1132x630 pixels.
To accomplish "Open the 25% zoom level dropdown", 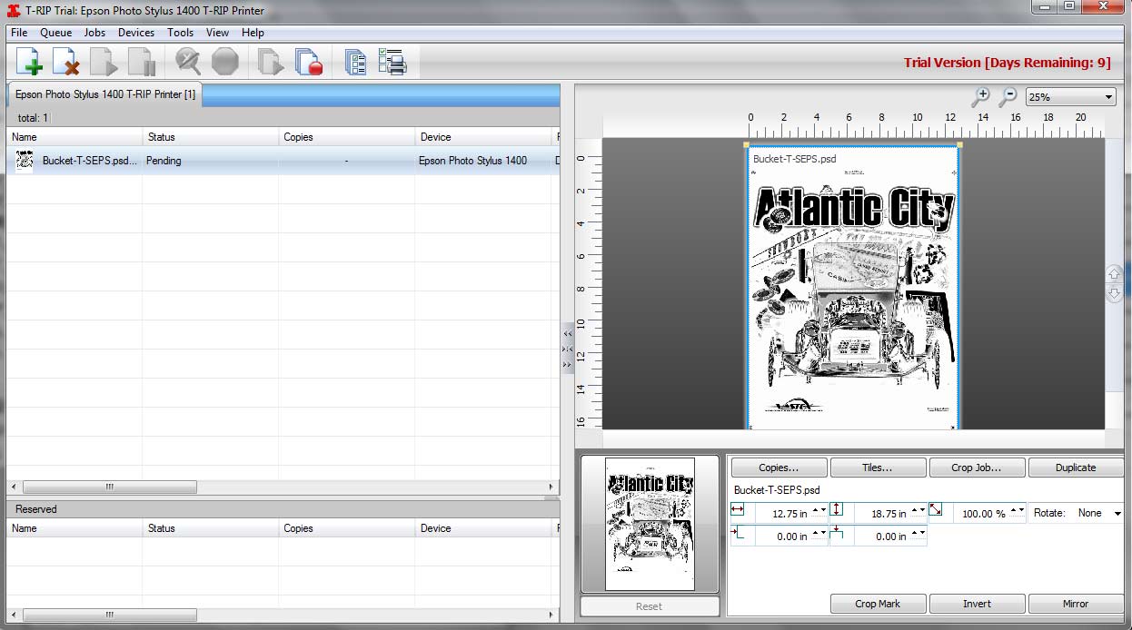I will 1071,97.
